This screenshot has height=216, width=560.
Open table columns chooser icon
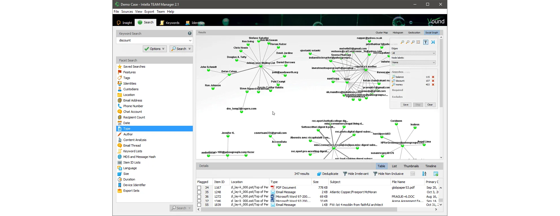pos(436,174)
